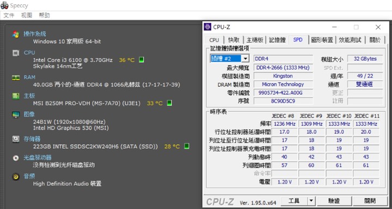Image resolution: width=392 pixels, height=209 pixels.
Task: Open the 视图 menu in Speccy
Action: click(27, 15)
